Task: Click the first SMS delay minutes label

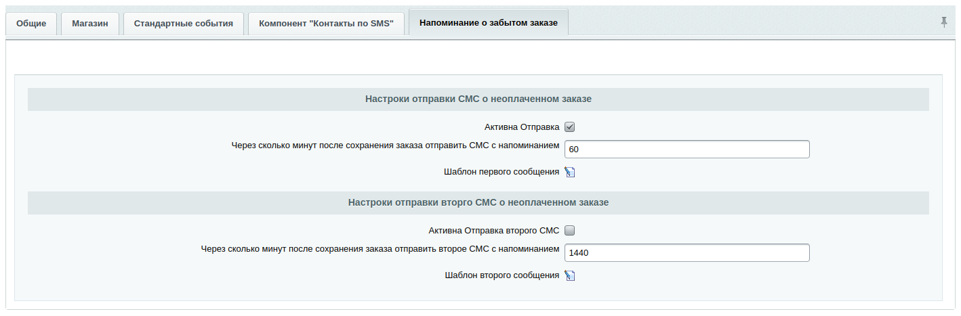Action: pyautogui.click(x=394, y=145)
